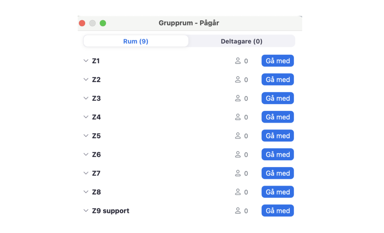Click the participant icon for Z9 support
Image resolution: width=384 pixels, height=233 pixels.
coord(238,211)
